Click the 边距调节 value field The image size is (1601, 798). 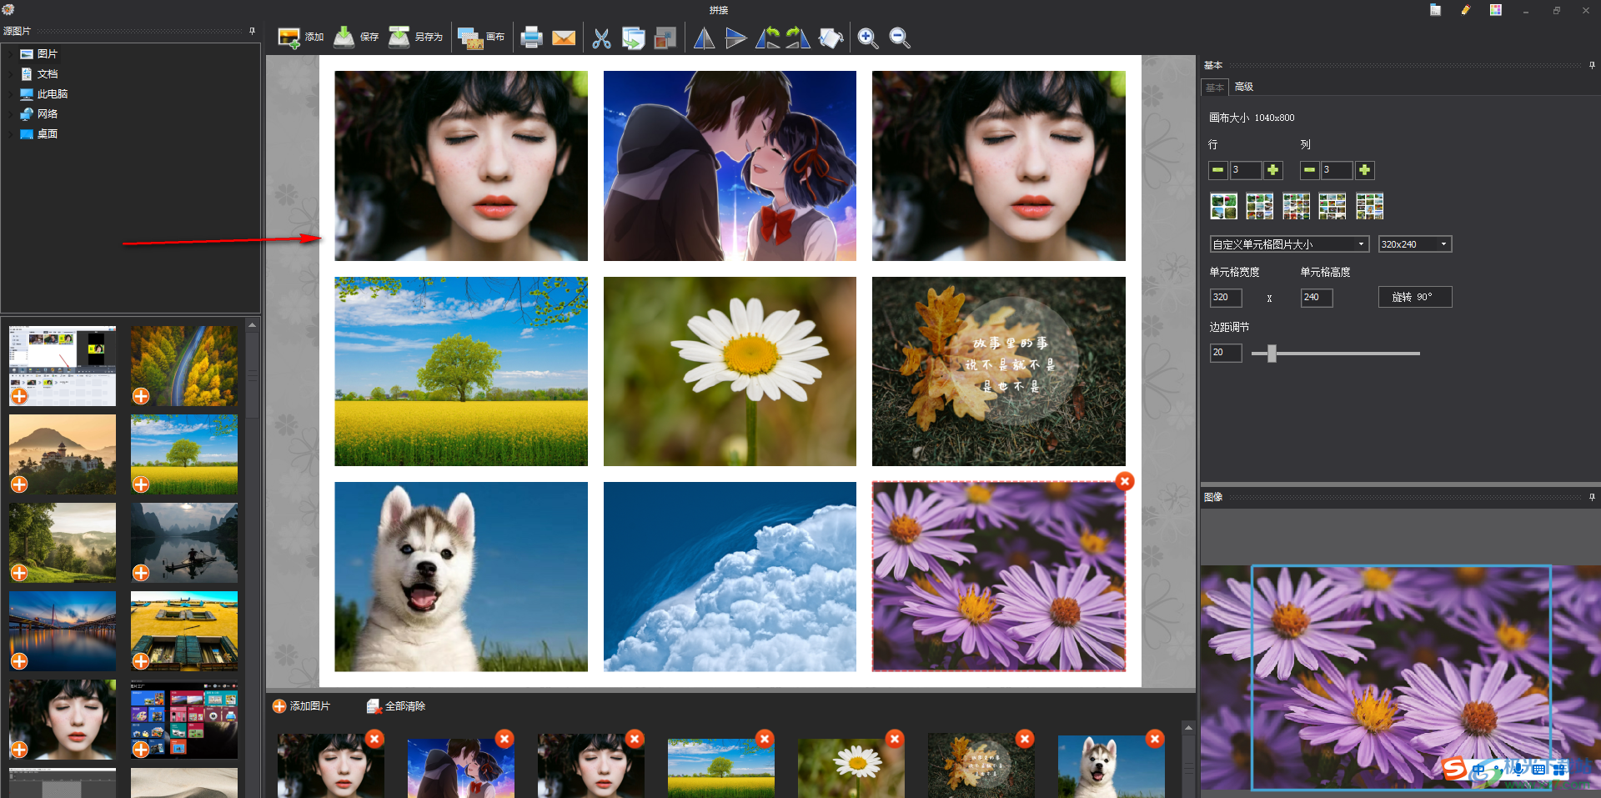click(1226, 353)
